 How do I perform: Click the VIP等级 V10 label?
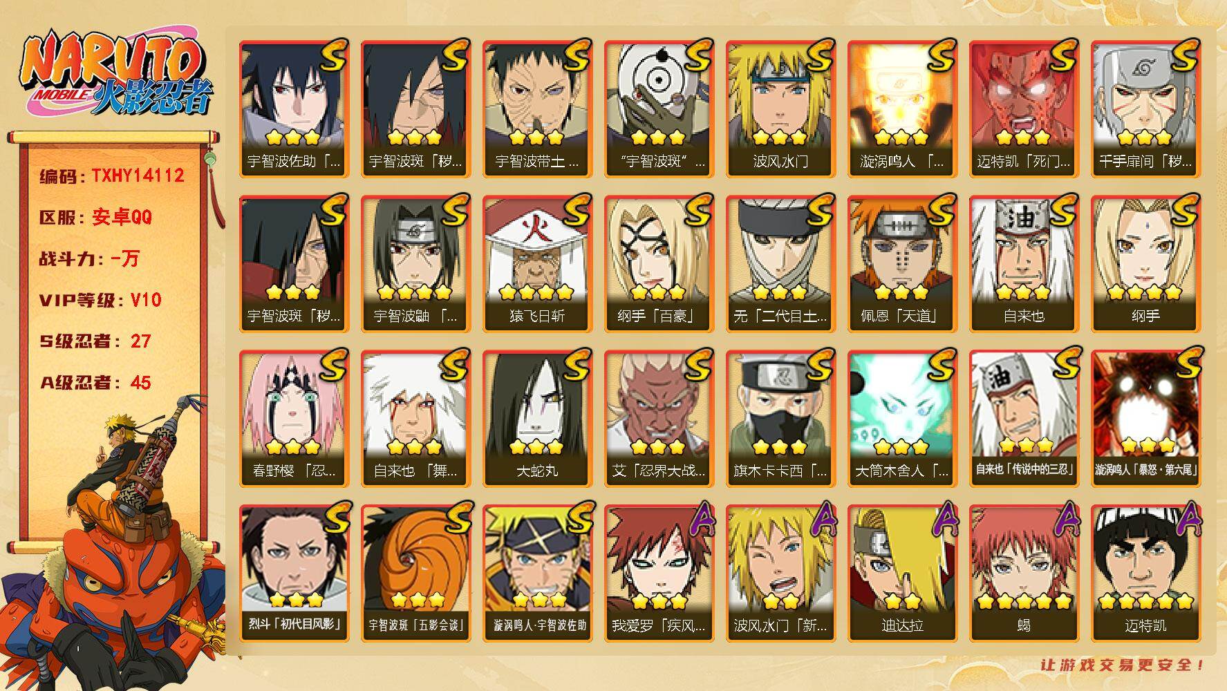100,300
